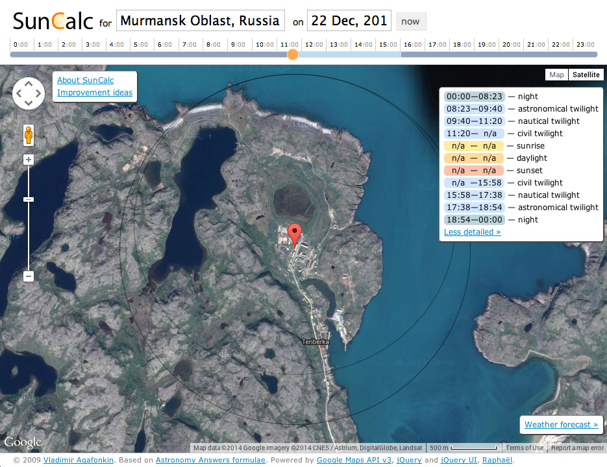Click the orange time slider handle

click(x=293, y=54)
